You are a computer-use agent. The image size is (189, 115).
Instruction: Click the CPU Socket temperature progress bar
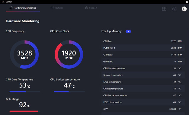[x=70, y=92]
